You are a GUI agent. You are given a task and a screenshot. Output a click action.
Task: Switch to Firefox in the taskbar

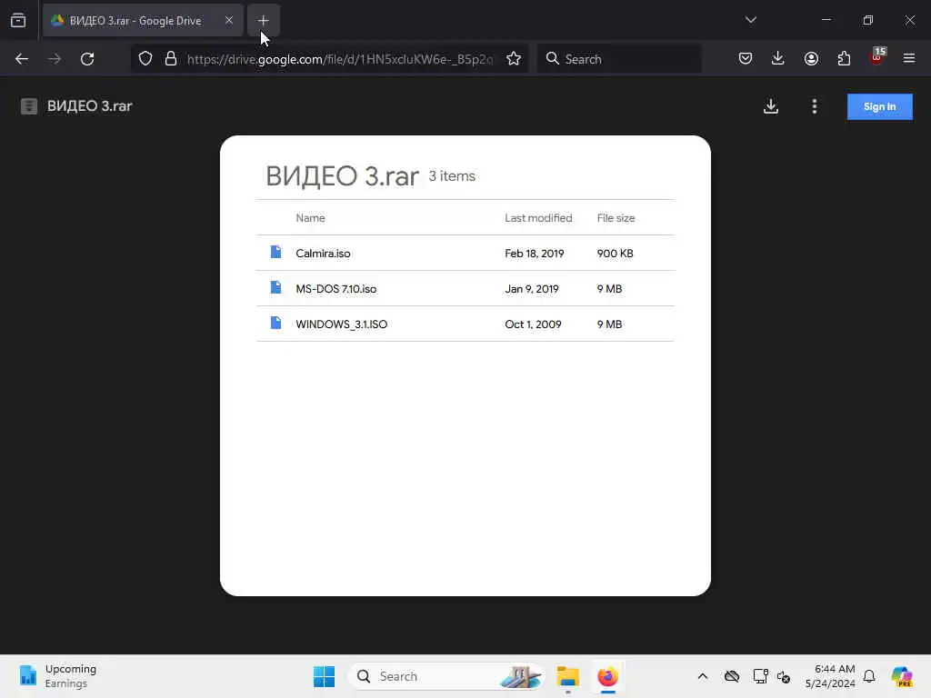pos(607,676)
